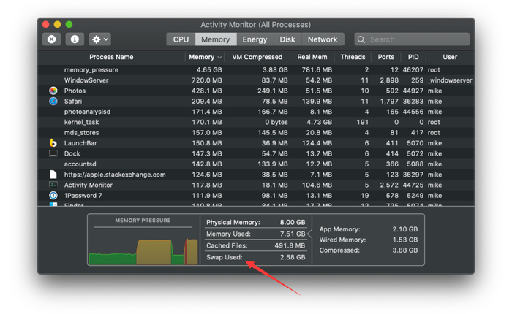Sort by VM Compressed column header
Screen dimensions: 512x314
pyautogui.click(x=257, y=57)
